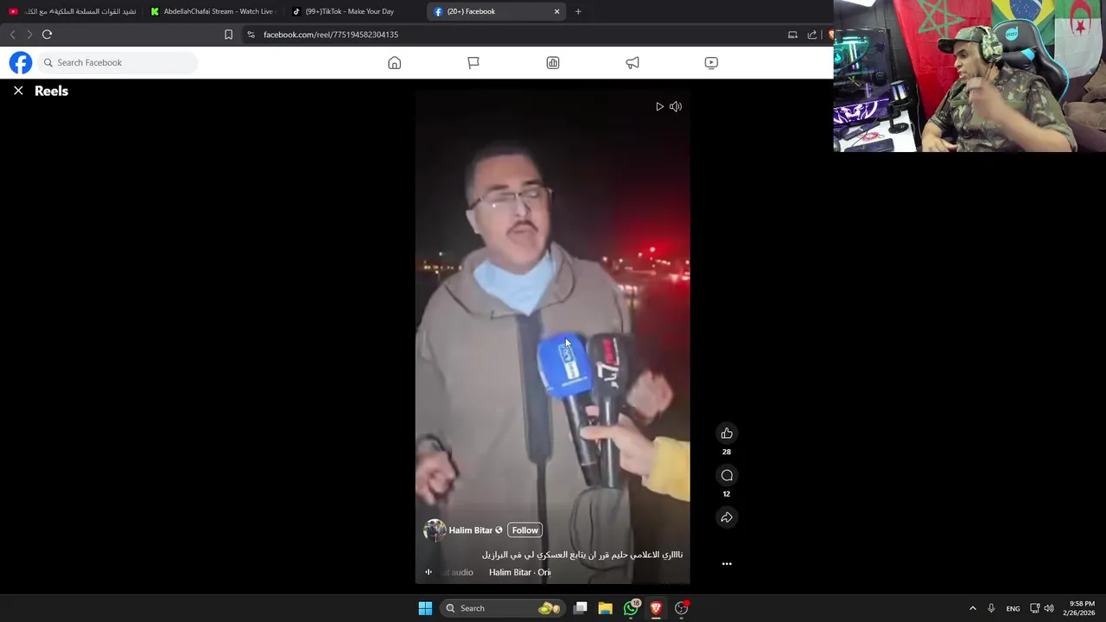Open the Ad Center megaphone icon
This screenshot has width=1106, height=622.
click(x=632, y=62)
